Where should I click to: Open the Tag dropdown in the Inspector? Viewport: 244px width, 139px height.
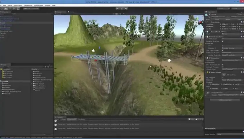(x=218, y=17)
